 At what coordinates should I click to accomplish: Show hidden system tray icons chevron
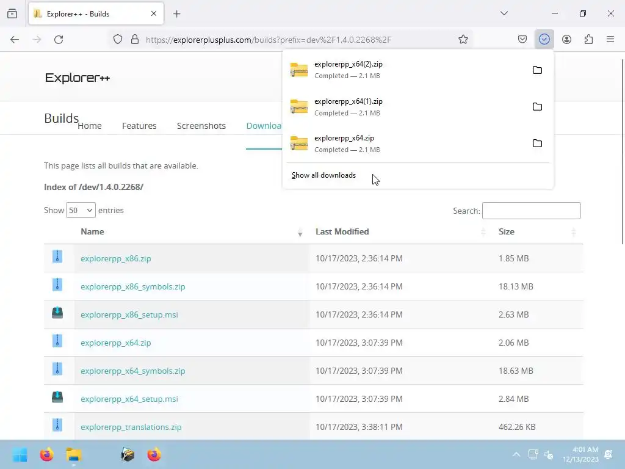pos(516,454)
